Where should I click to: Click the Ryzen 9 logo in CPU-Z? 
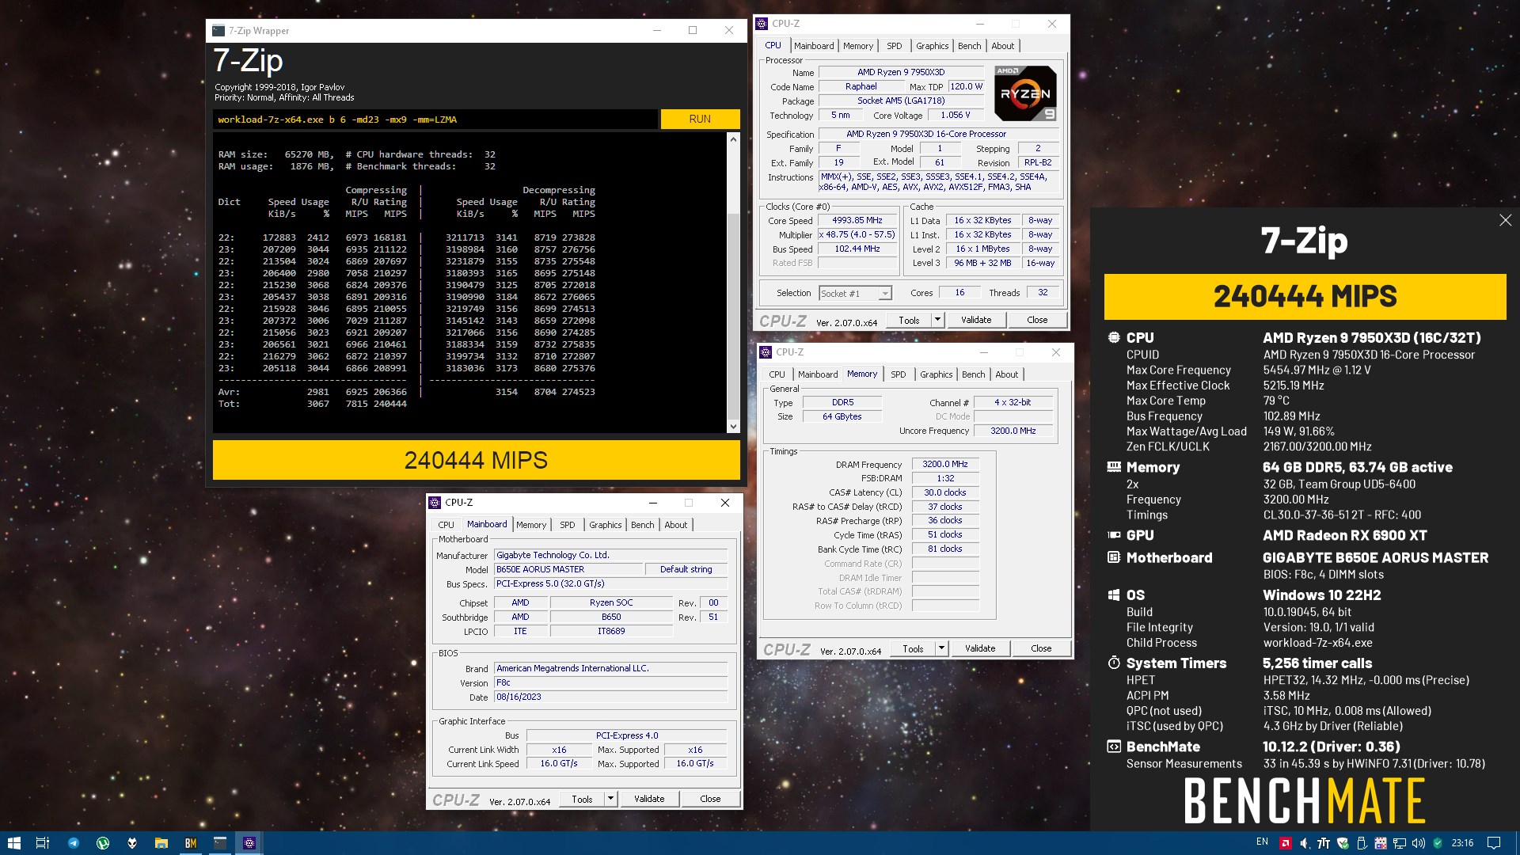pyautogui.click(x=1025, y=93)
